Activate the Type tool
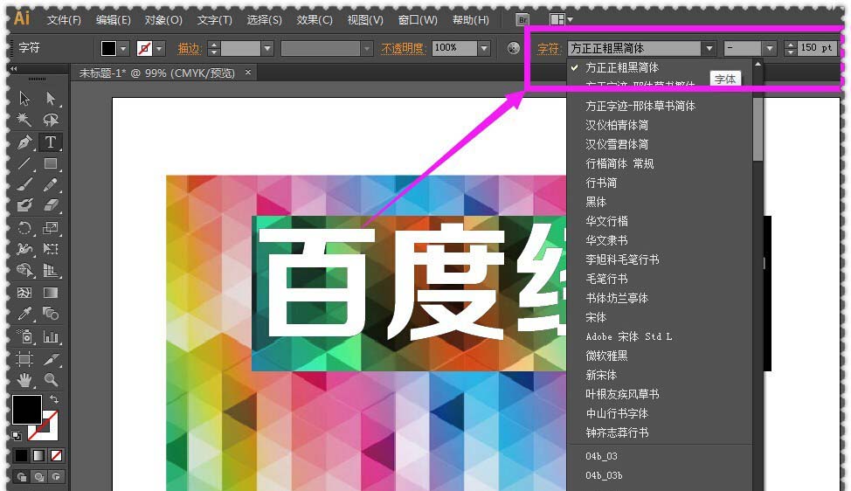The image size is (851, 491). click(x=51, y=142)
